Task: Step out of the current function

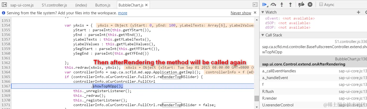Action: [290, 4]
